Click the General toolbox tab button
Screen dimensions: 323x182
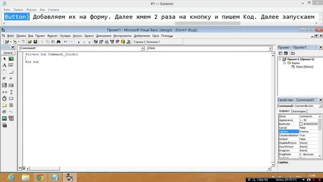(8, 53)
